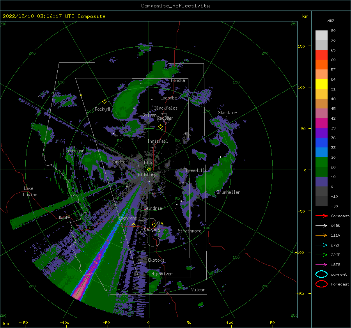Click the Strathmore label
351x328 pixels.
pos(190,231)
